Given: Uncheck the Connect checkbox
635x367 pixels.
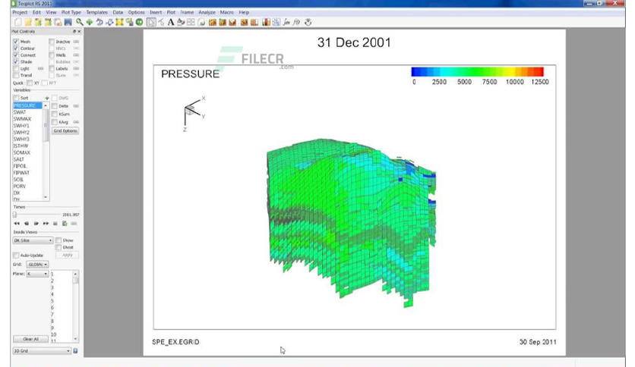Looking at the screenshot, I should (x=16, y=55).
